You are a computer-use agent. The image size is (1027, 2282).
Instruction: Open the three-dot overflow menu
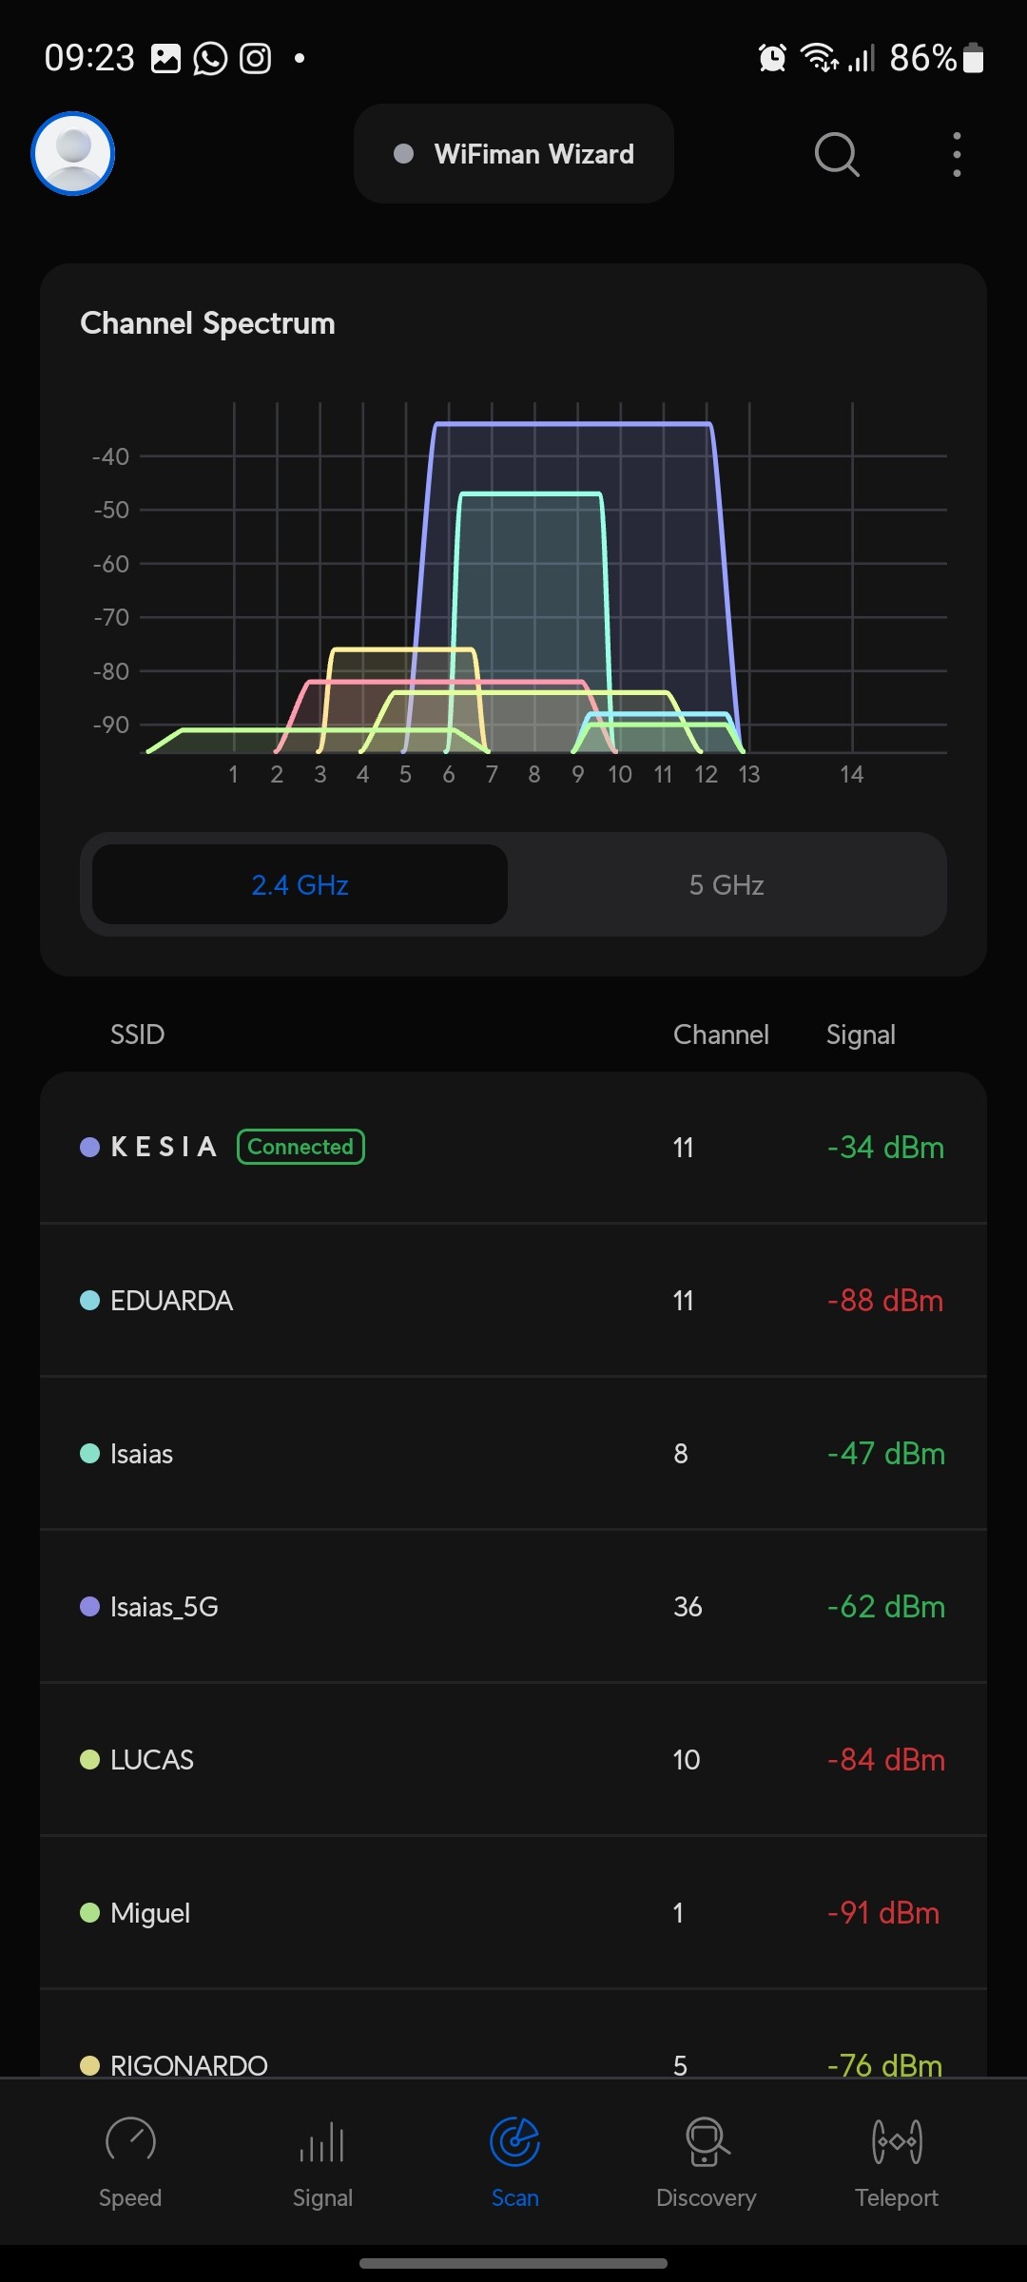pos(957,154)
